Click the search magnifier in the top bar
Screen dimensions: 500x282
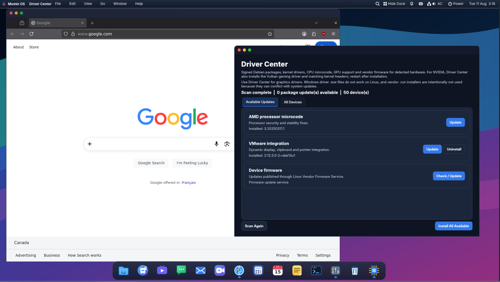(378, 4)
